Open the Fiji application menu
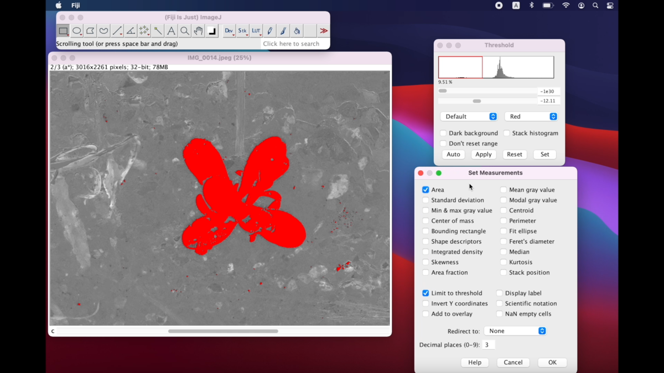664x373 pixels. pyautogui.click(x=76, y=6)
